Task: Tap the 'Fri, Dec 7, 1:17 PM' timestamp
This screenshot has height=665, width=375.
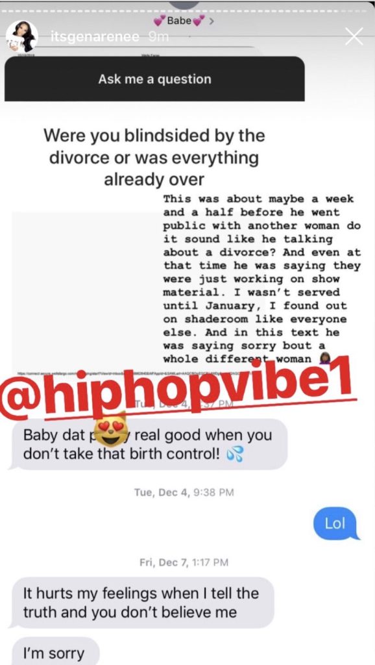Action: pos(184,562)
